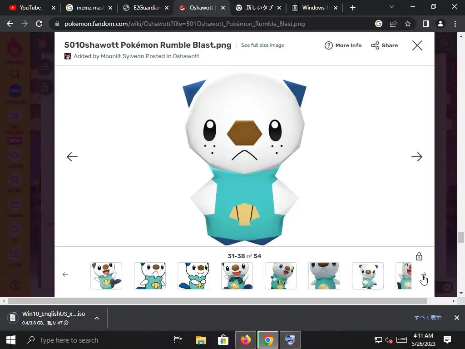The height and width of the screenshot is (349, 465).
Task: Close the image lightbox
Action: [417, 45]
